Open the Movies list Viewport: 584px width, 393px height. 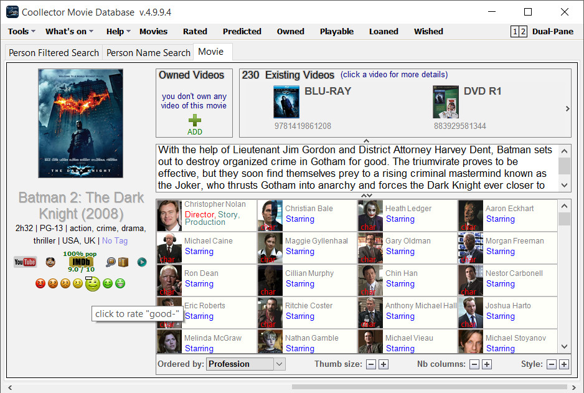153,32
